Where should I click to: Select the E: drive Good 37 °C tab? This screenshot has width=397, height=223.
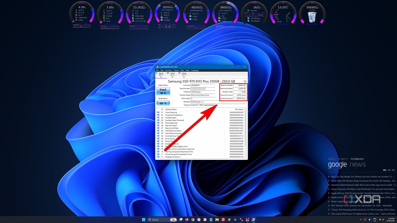[x=183, y=75]
